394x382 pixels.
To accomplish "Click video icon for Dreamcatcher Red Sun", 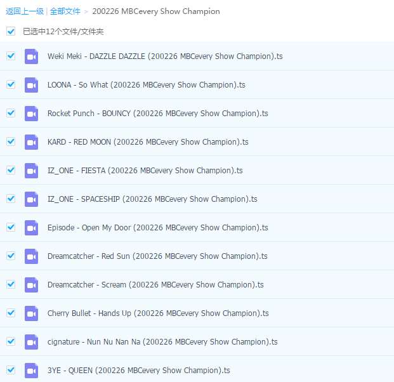I will (32, 256).
